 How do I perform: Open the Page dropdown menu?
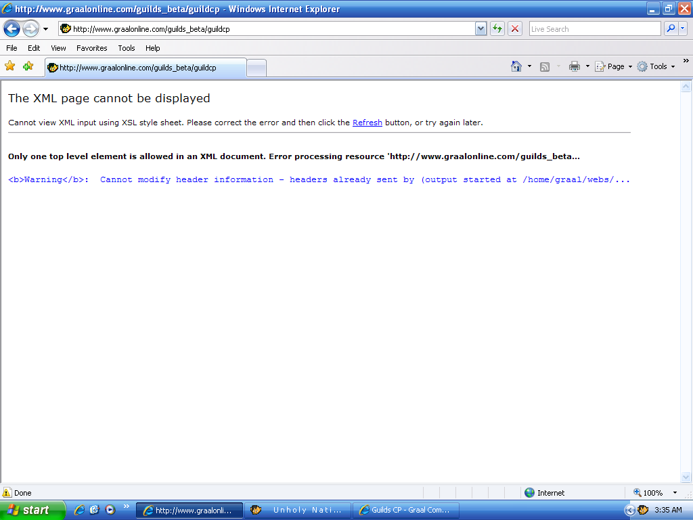click(614, 66)
